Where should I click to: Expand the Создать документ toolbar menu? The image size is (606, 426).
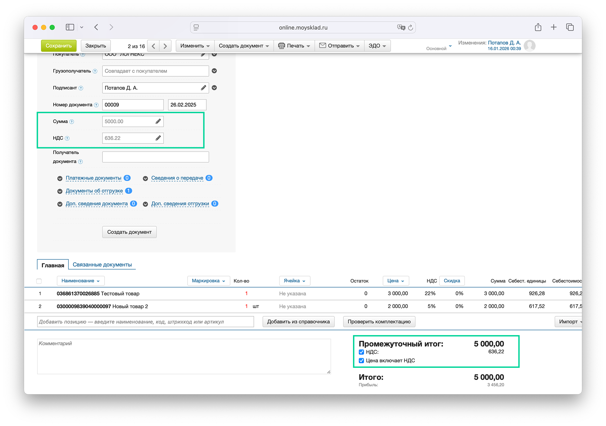point(244,46)
